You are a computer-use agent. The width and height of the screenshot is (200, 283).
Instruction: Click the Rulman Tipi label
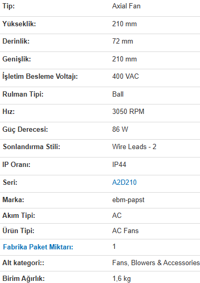click(23, 94)
